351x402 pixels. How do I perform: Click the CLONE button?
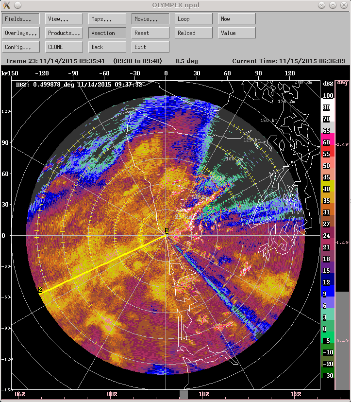coord(64,47)
